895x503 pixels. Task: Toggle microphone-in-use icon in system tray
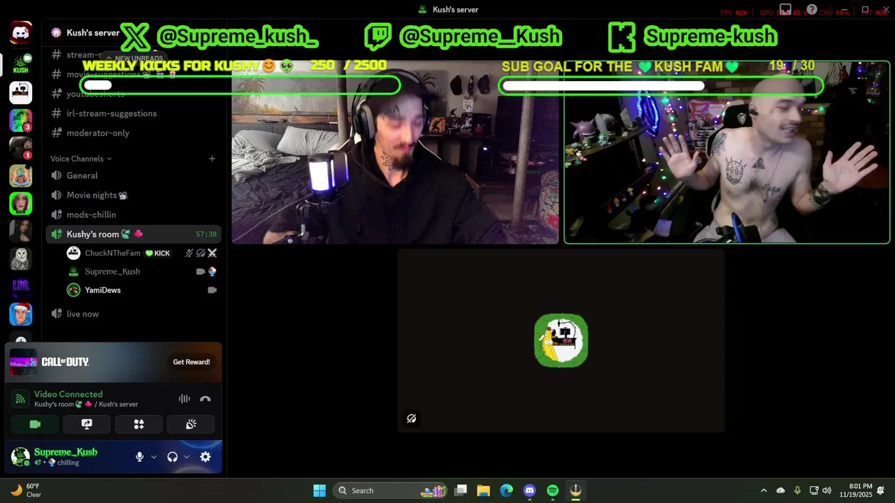pyautogui.click(x=797, y=490)
